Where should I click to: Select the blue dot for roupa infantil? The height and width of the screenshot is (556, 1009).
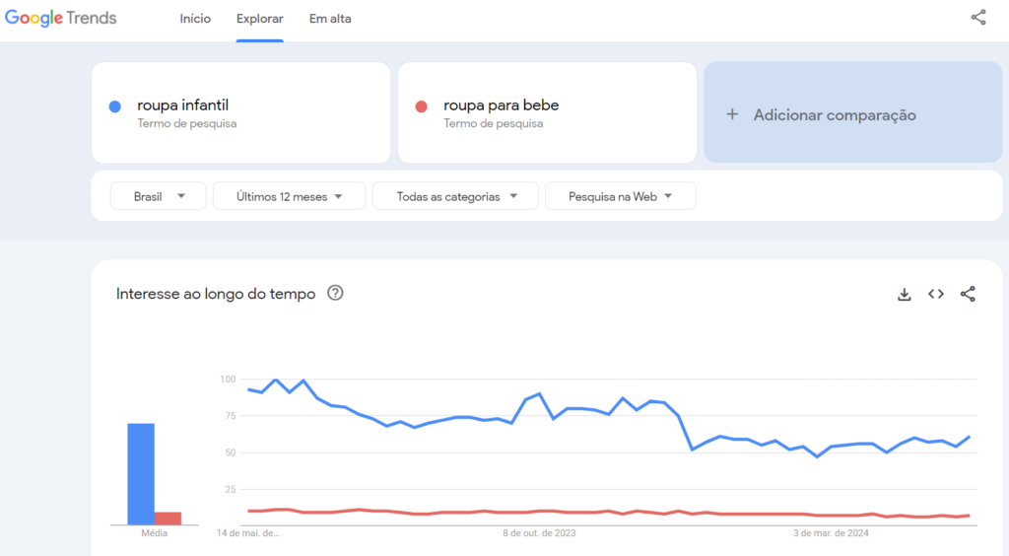(x=115, y=106)
